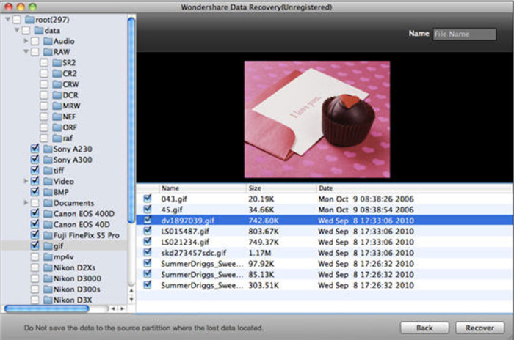Click the Audio folder icon
Viewport: 514px width, 340px height.
pos(47,42)
